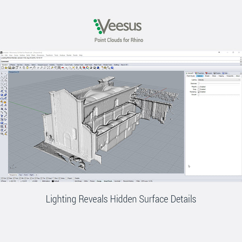
Task: Switch to the Shader tab
Action: (207, 76)
